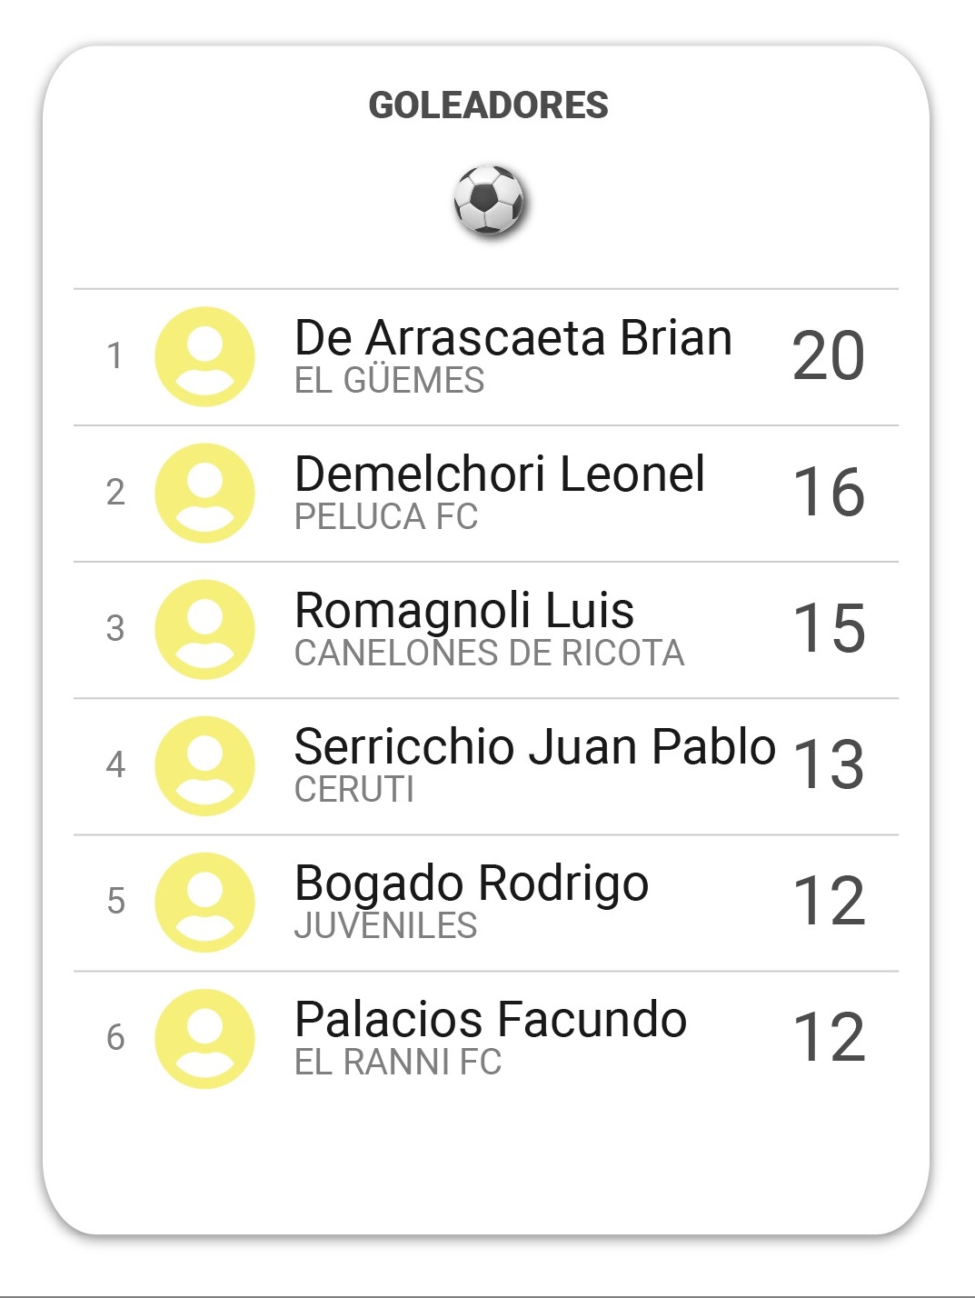View the Serricchio Juan Pablo player name
The width and height of the screenshot is (975, 1298).
click(535, 747)
